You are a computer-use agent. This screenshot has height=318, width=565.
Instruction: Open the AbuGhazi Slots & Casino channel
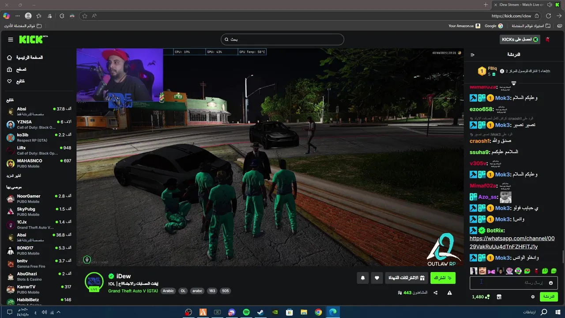[x=38, y=276]
